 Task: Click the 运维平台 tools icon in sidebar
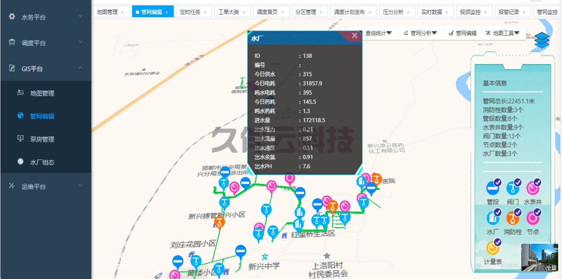(12, 186)
